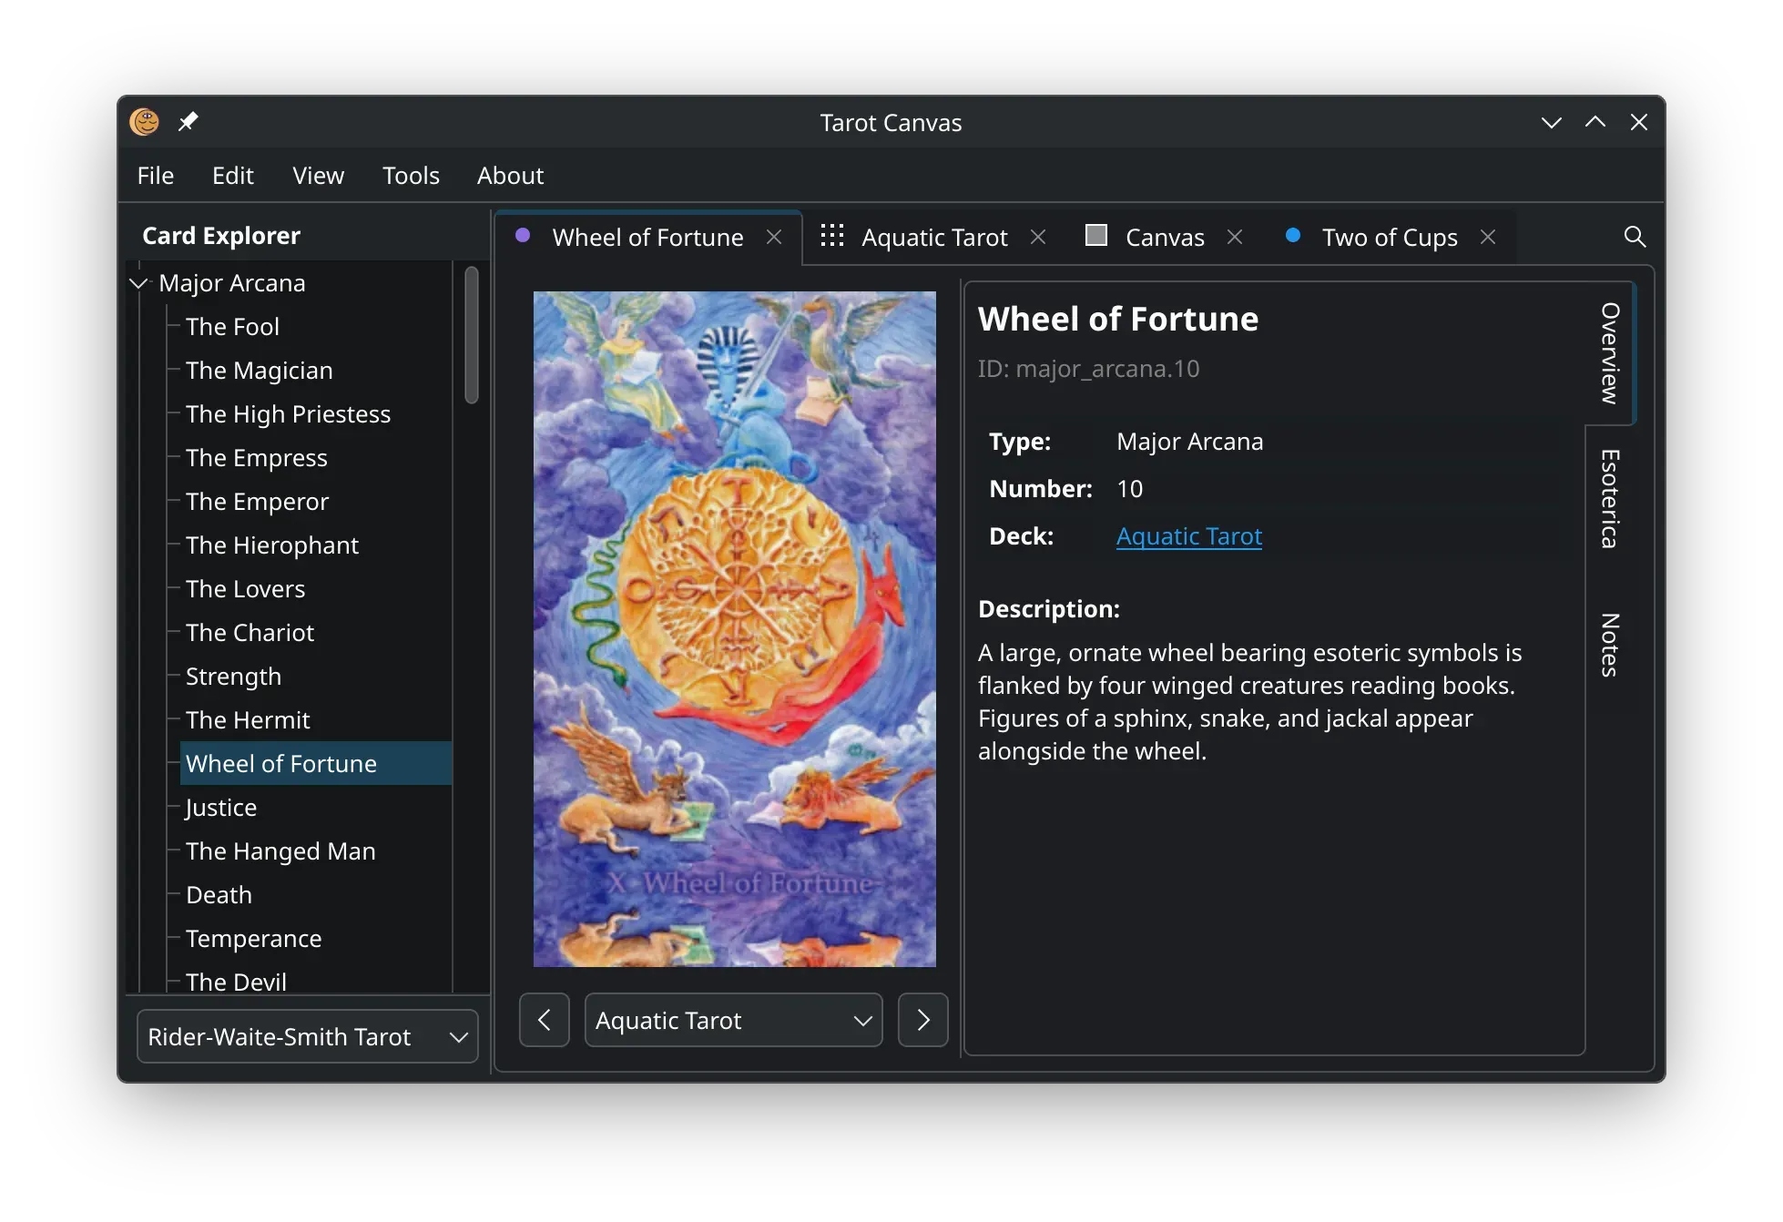Collapse the Major Arcana tree node
Image resolution: width=1783 pixels, height=1222 pixels.
point(139,283)
